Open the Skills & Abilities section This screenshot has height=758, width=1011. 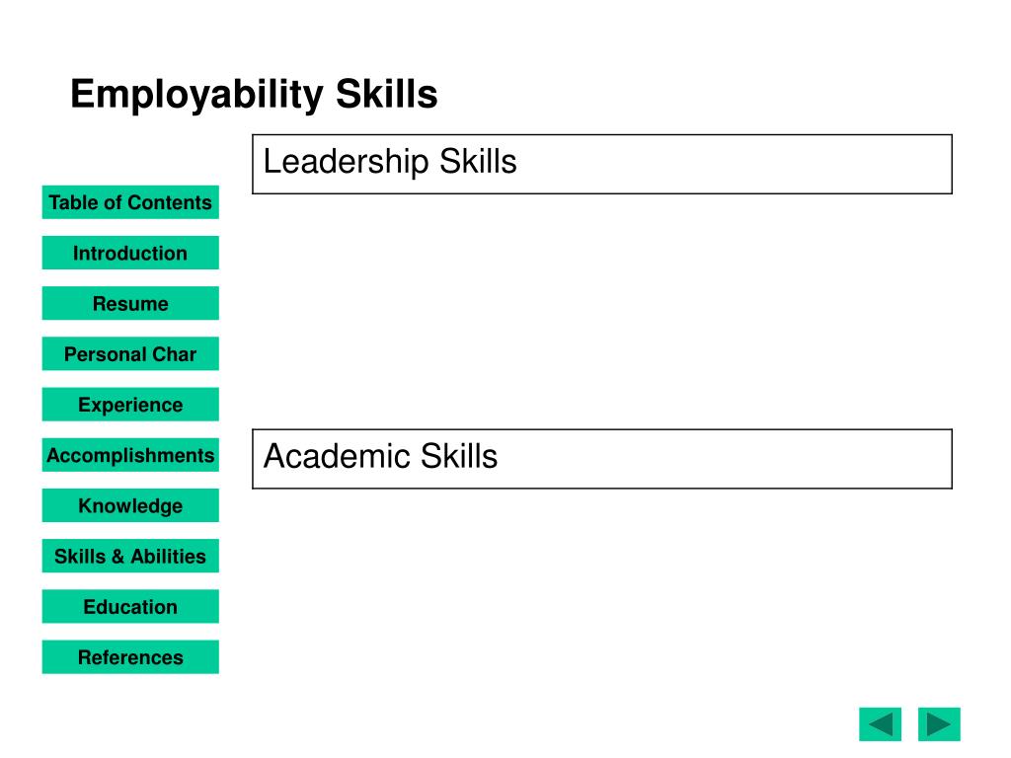[130, 556]
